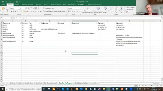Open the Name Box F13 dropdown
Viewport: 163px width, 91px height.
click(x=10, y=18)
